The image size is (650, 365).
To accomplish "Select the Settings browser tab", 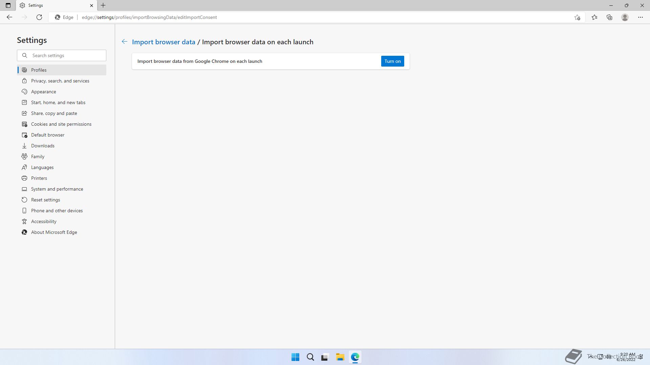I will (56, 5).
